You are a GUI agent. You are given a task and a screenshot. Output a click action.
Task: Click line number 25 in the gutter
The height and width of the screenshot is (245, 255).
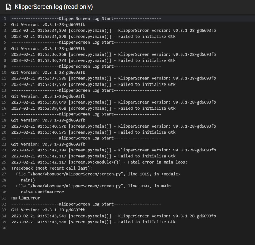pos(4,162)
